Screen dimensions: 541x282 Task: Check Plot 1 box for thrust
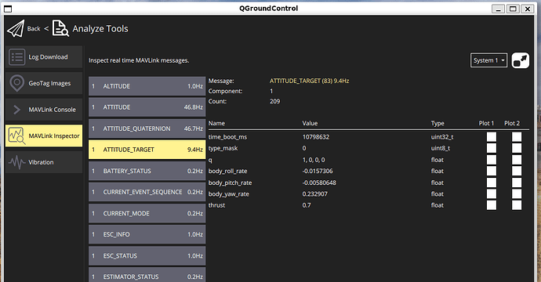[x=492, y=205]
